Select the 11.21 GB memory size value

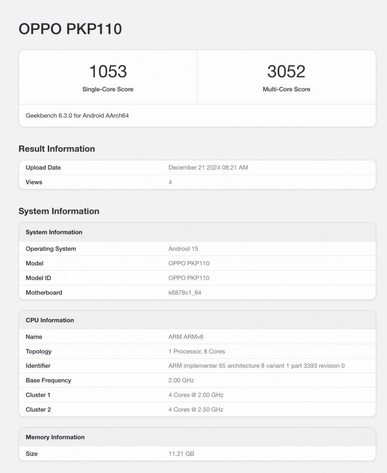pos(181,454)
